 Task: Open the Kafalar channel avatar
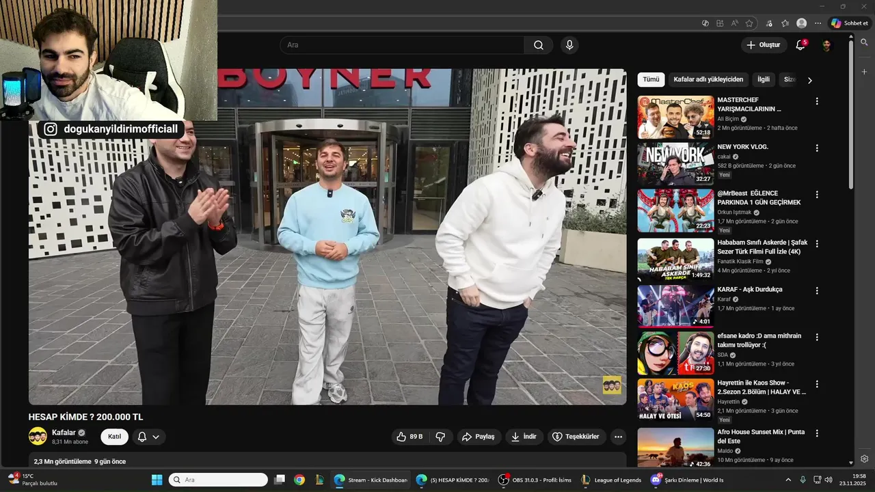pos(38,437)
